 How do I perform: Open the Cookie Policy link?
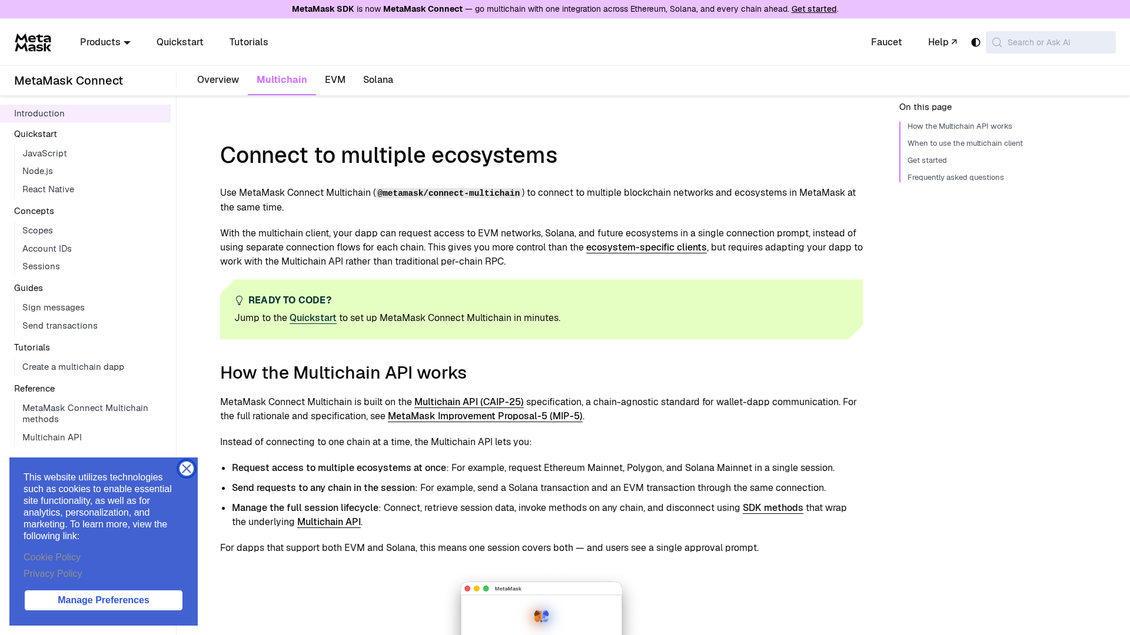click(52, 557)
